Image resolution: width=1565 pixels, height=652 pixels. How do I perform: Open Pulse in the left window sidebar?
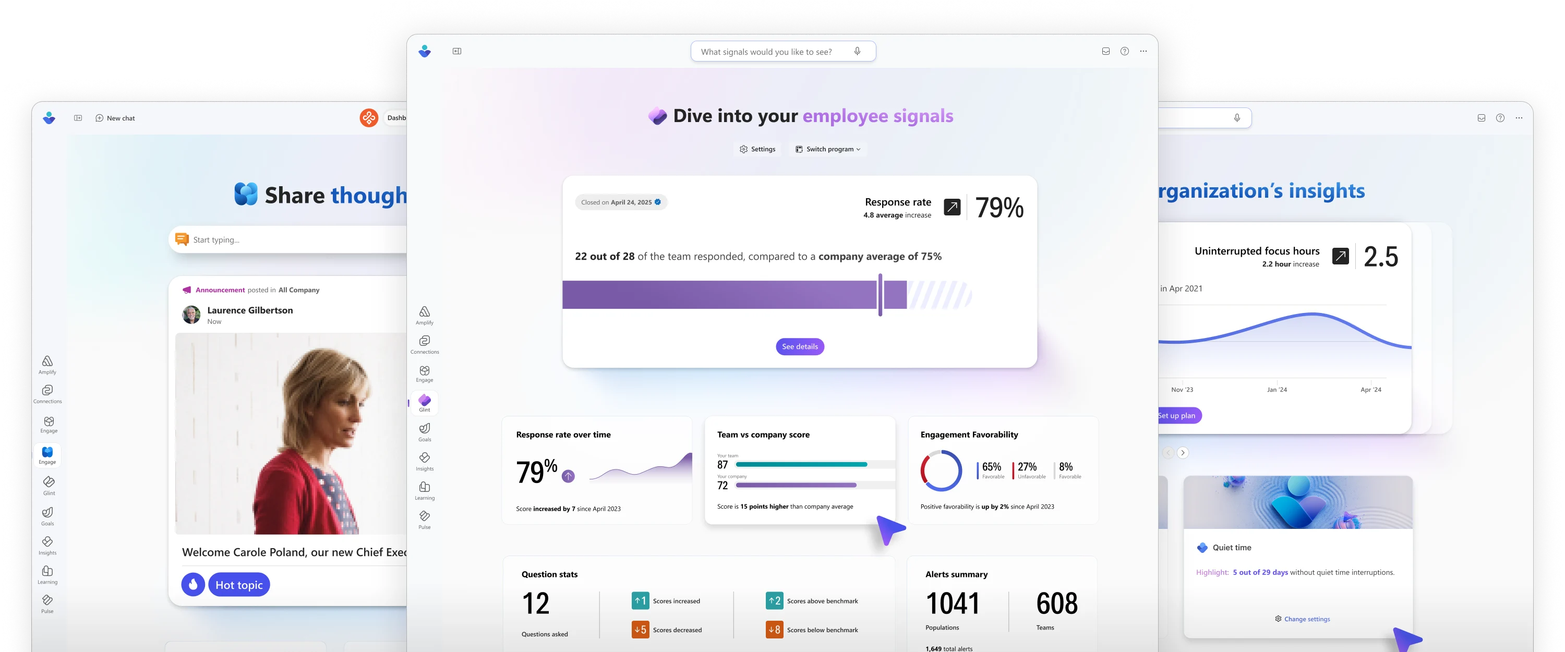point(47,604)
